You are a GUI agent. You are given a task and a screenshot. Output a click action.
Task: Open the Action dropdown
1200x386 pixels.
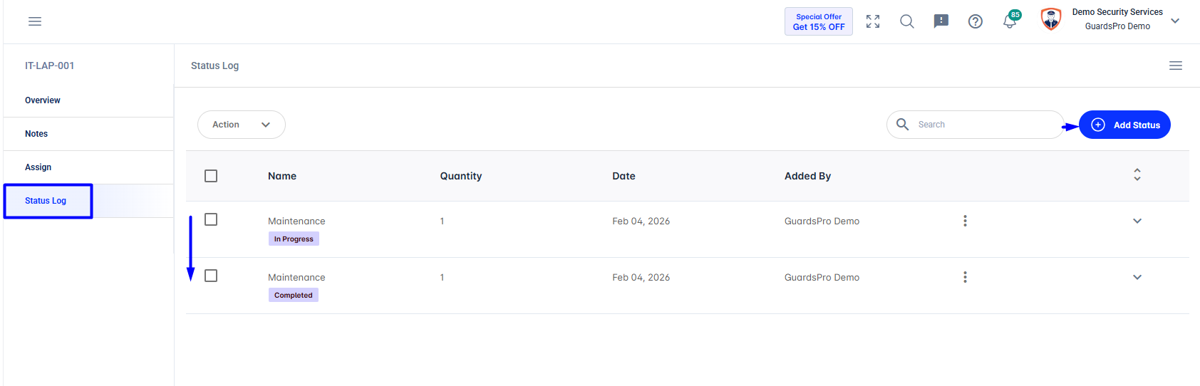(x=242, y=125)
